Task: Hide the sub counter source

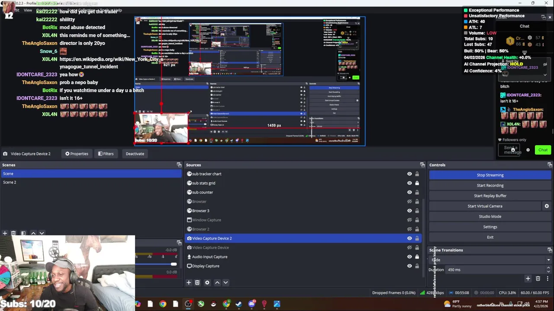Action: coord(409,192)
